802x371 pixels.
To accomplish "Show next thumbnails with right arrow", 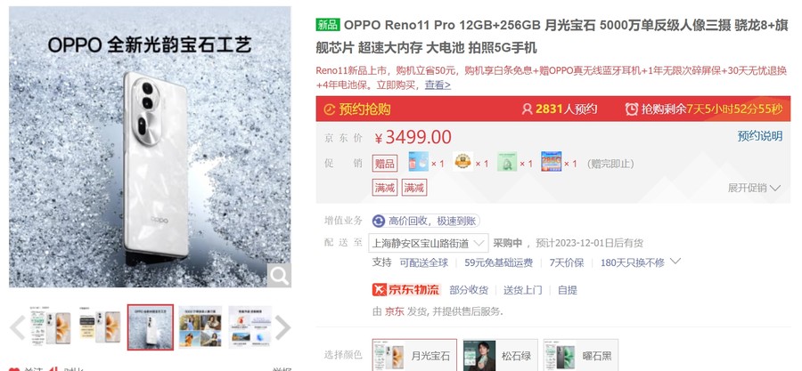I will 282,327.
